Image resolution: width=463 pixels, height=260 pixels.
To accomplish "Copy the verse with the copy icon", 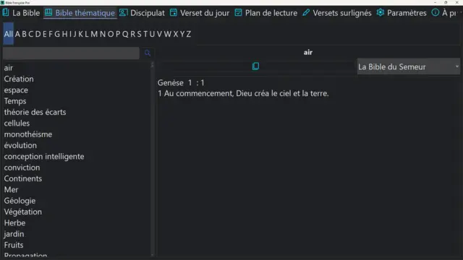I will click(x=255, y=66).
